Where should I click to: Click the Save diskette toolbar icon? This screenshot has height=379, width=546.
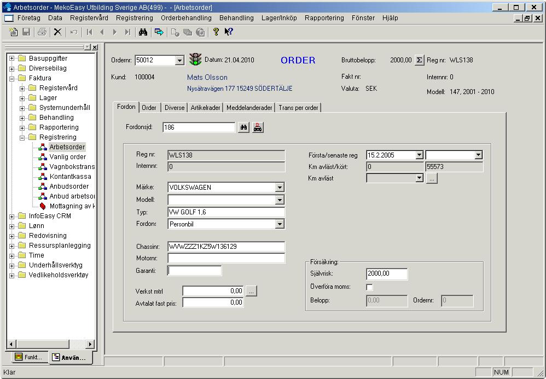26,32
